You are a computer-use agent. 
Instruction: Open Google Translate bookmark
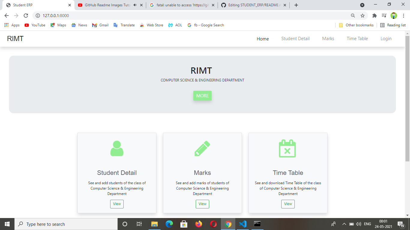[x=124, y=25]
